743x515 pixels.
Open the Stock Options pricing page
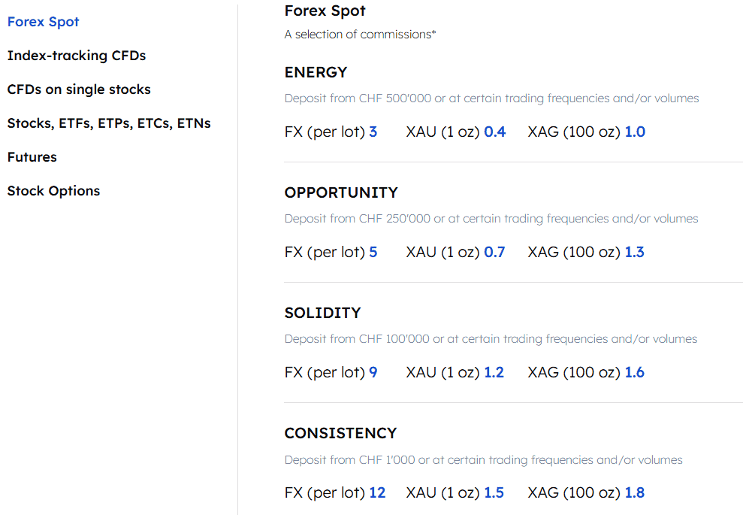[x=53, y=190]
